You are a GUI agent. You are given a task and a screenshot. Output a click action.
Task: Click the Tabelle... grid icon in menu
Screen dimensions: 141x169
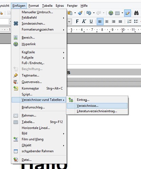pyautogui.click(x=16, y=122)
